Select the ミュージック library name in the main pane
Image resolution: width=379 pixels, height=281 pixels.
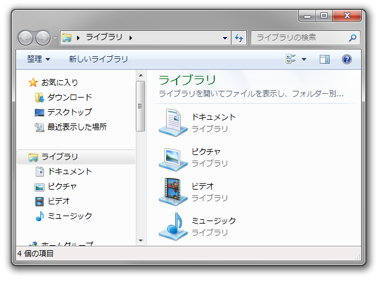214,221
